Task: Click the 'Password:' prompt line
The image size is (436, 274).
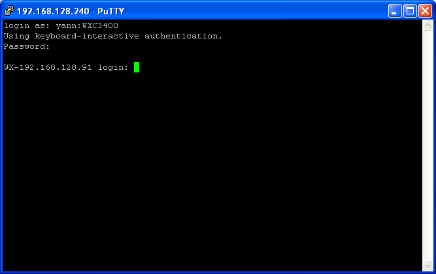Action: (x=27, y=46)
